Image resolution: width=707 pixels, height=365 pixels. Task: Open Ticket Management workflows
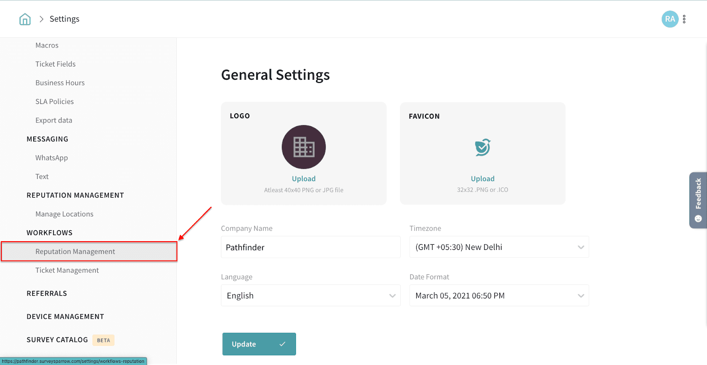67,270
